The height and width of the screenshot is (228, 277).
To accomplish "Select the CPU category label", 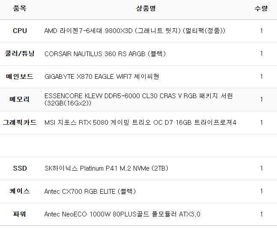I will coord(20,31).
